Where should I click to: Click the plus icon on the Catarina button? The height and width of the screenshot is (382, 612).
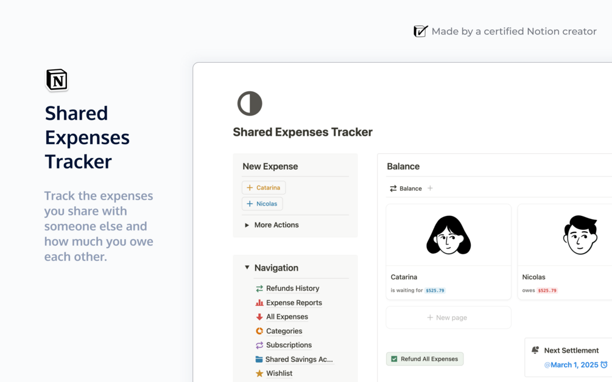(x=250, y=187)
